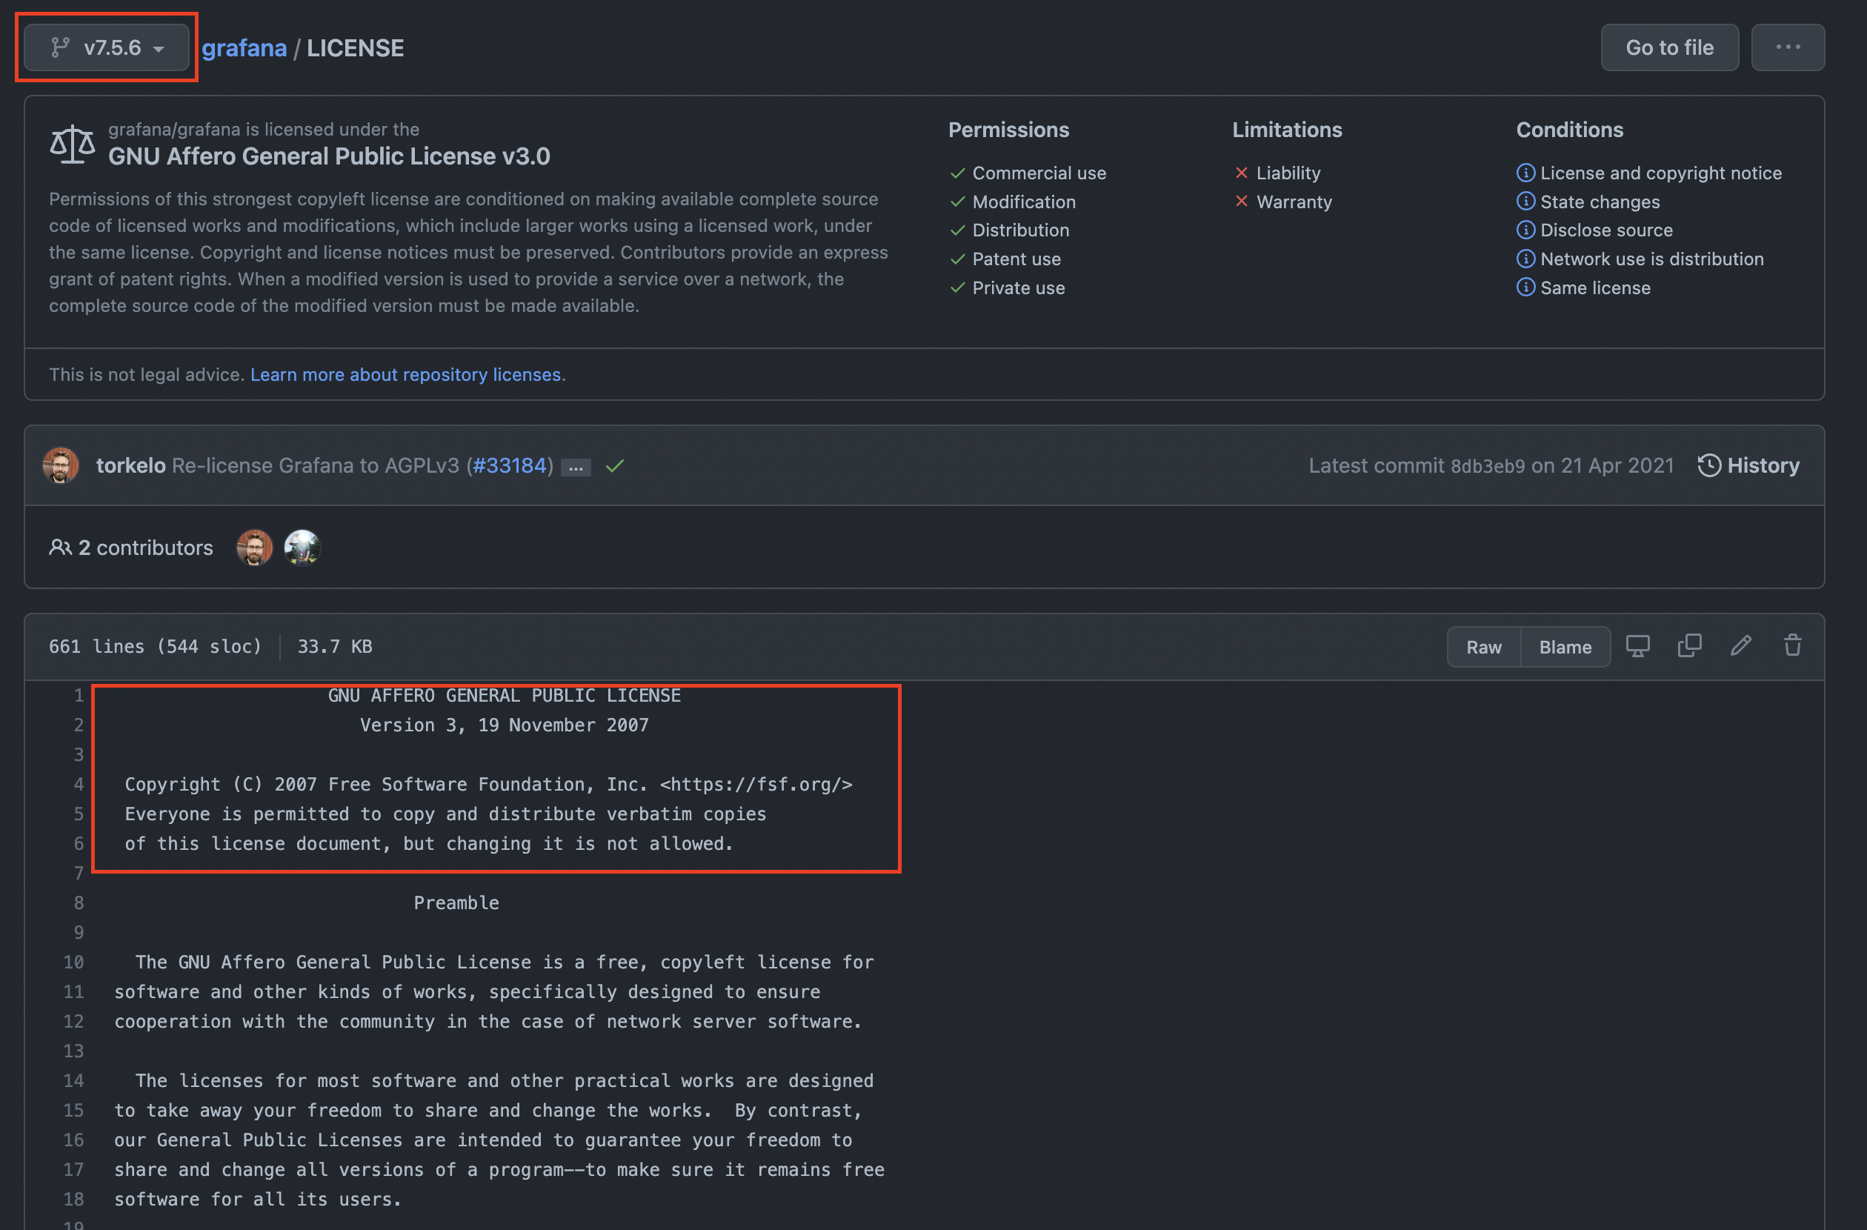The width and height of the screenshot is (1867, 1230).
Task: Edit the LICENSE file with the pencil icon
Action: [1742, 645]
